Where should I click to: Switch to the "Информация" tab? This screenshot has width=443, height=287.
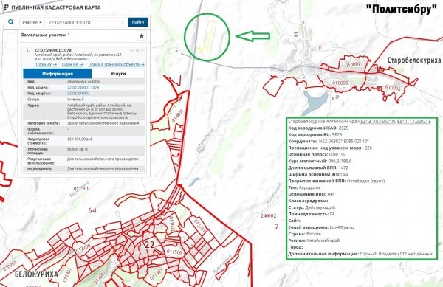pos(58,74)
